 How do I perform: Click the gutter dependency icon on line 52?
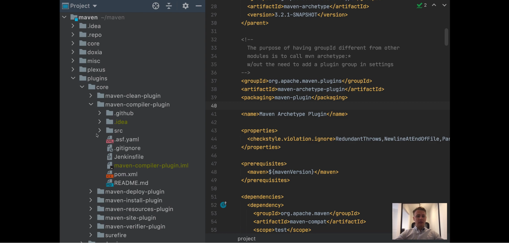223,205
